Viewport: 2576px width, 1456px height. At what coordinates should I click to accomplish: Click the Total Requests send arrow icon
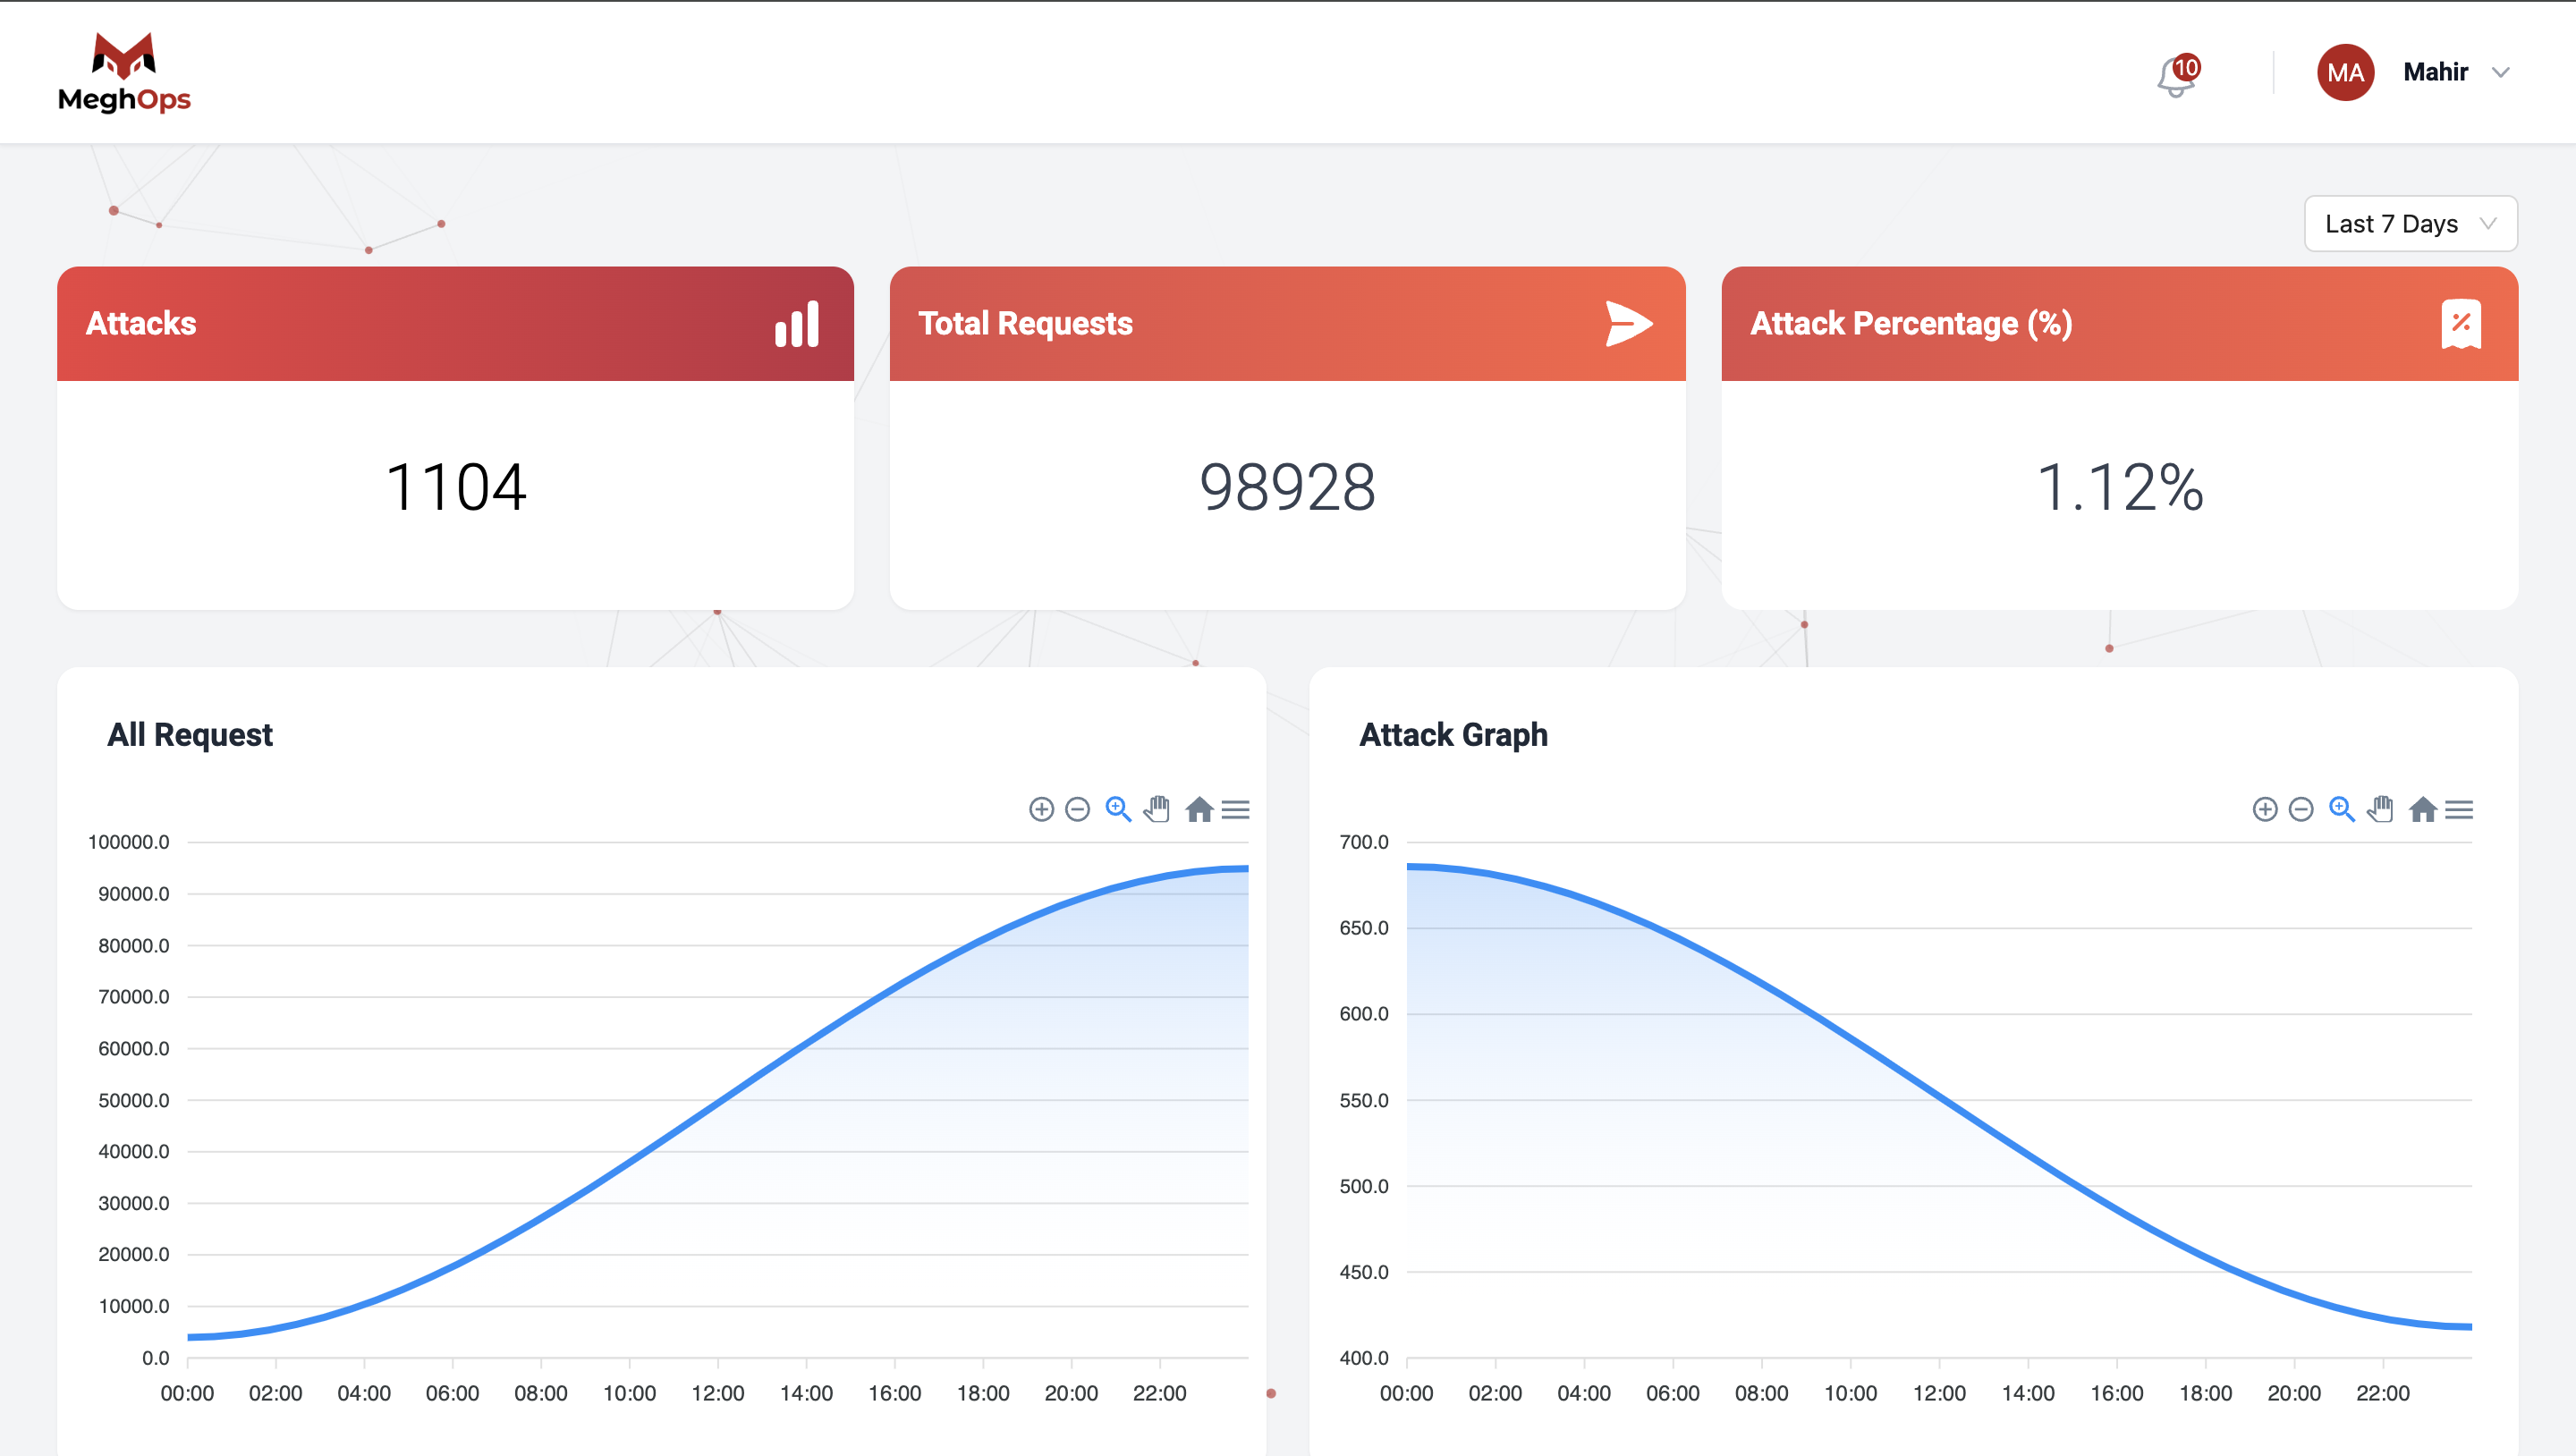click(x=1628, y=324)
